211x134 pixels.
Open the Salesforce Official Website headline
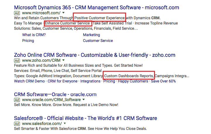tap(85, 118)
